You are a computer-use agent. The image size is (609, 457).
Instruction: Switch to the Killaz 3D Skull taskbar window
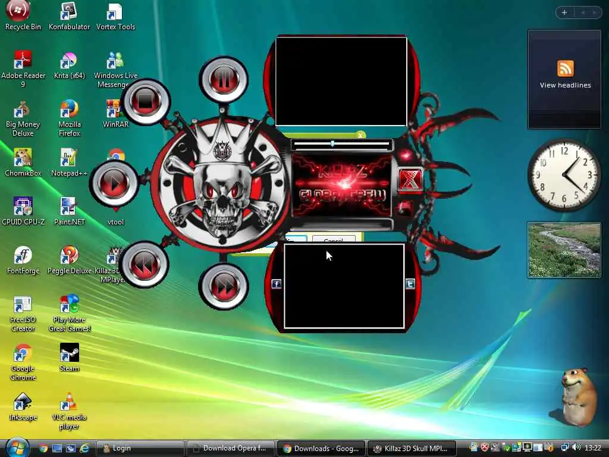pos(412,449)
